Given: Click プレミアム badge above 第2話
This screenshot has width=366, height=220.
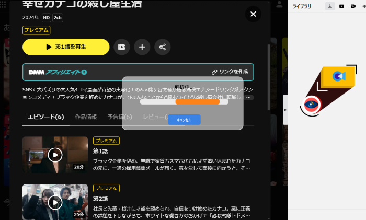Looking at the screenshot, I should coord(106,188).
